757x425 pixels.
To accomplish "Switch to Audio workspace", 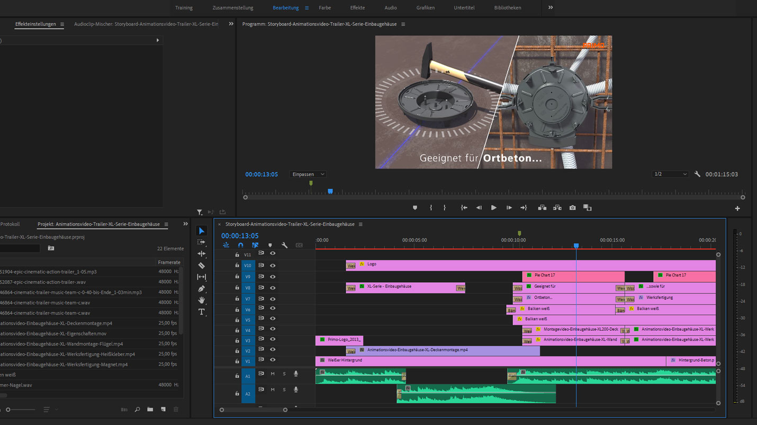I will coord(391,8).
